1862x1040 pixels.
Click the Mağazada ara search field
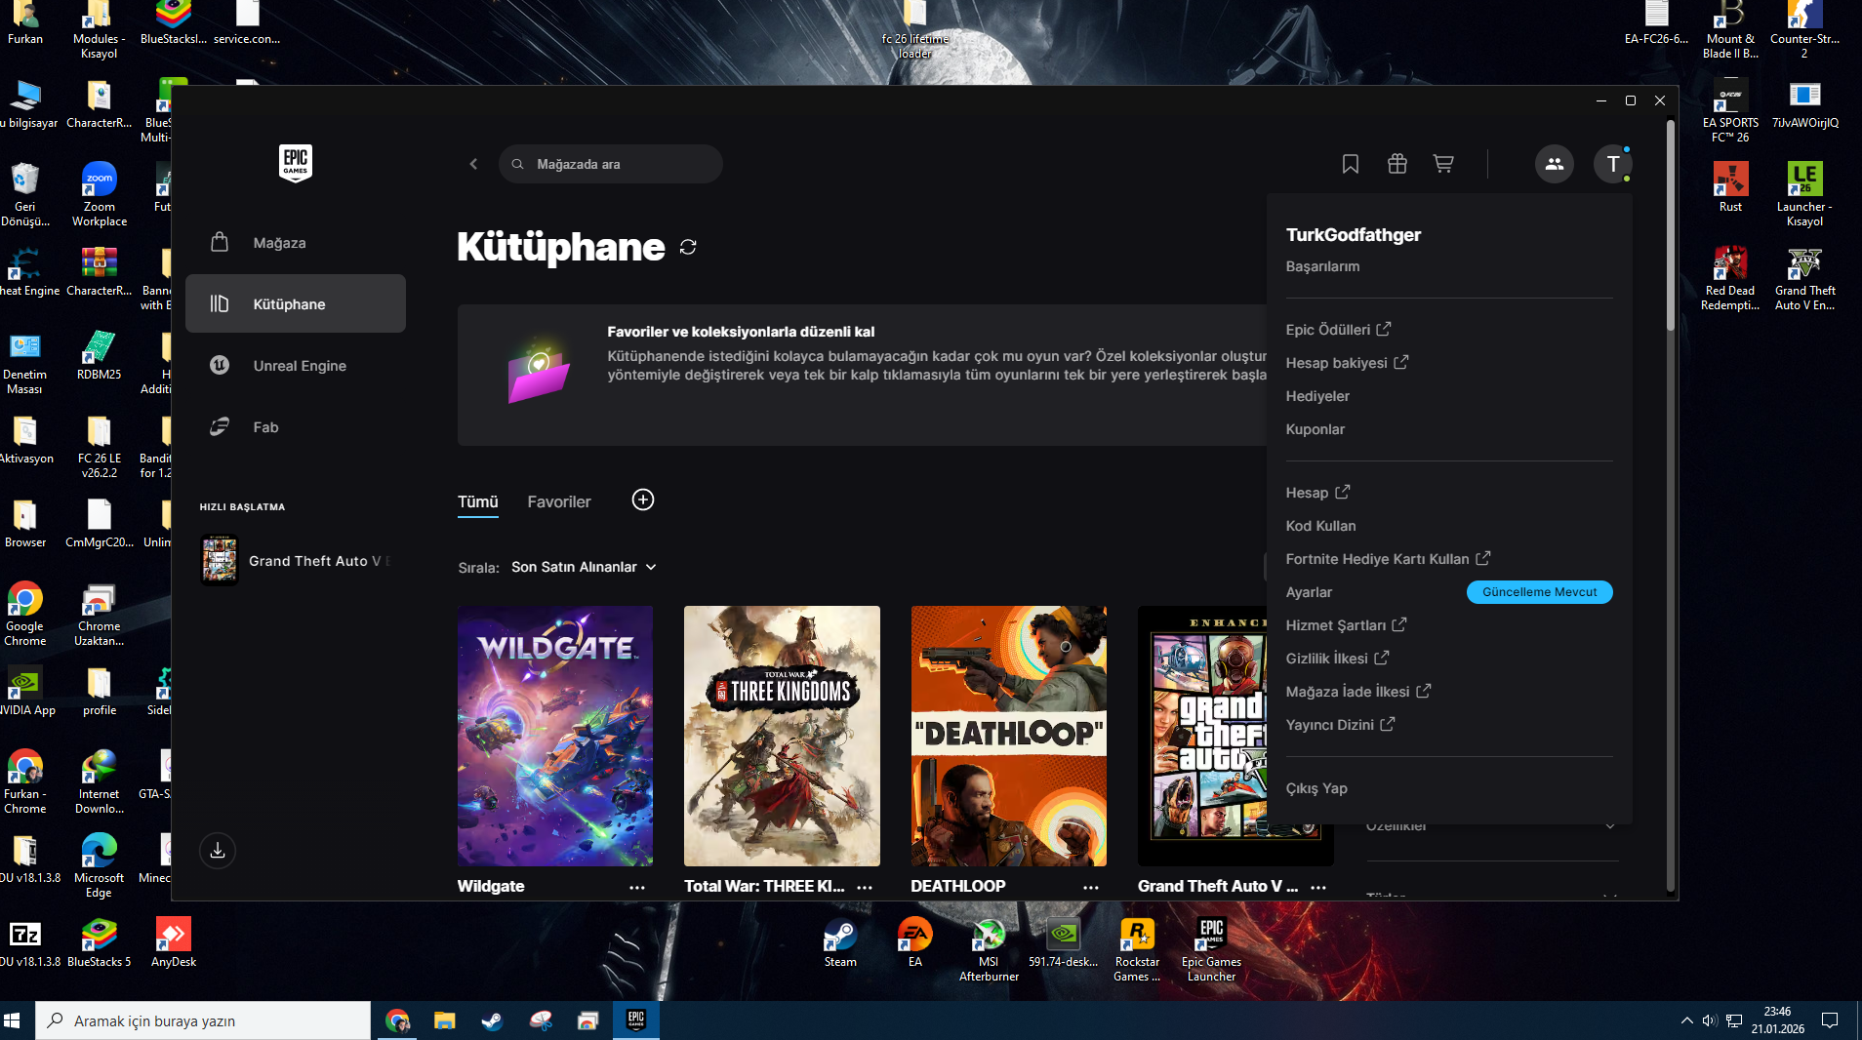pos(611,164)
